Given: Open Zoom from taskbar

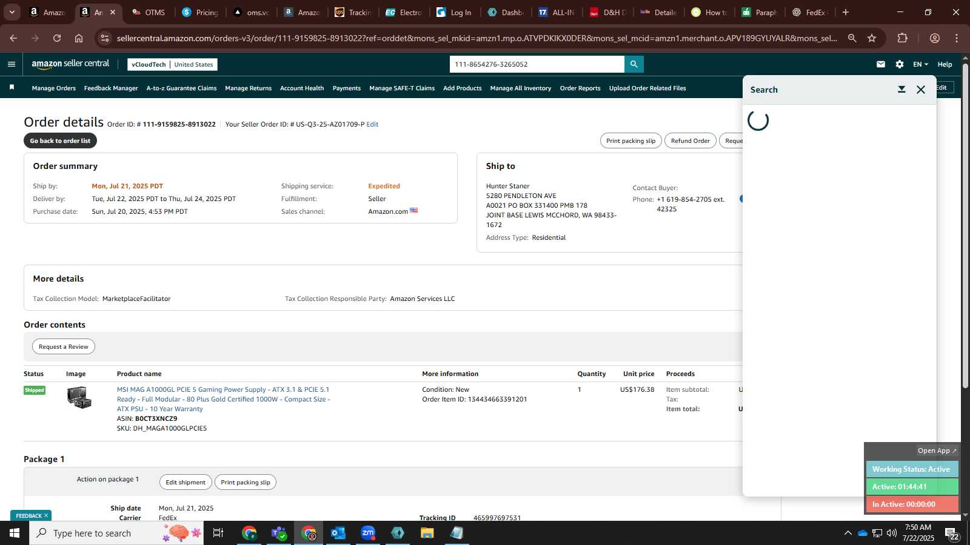Looking at the screenshot, I should pyautogui.click(x=368, y=533).
